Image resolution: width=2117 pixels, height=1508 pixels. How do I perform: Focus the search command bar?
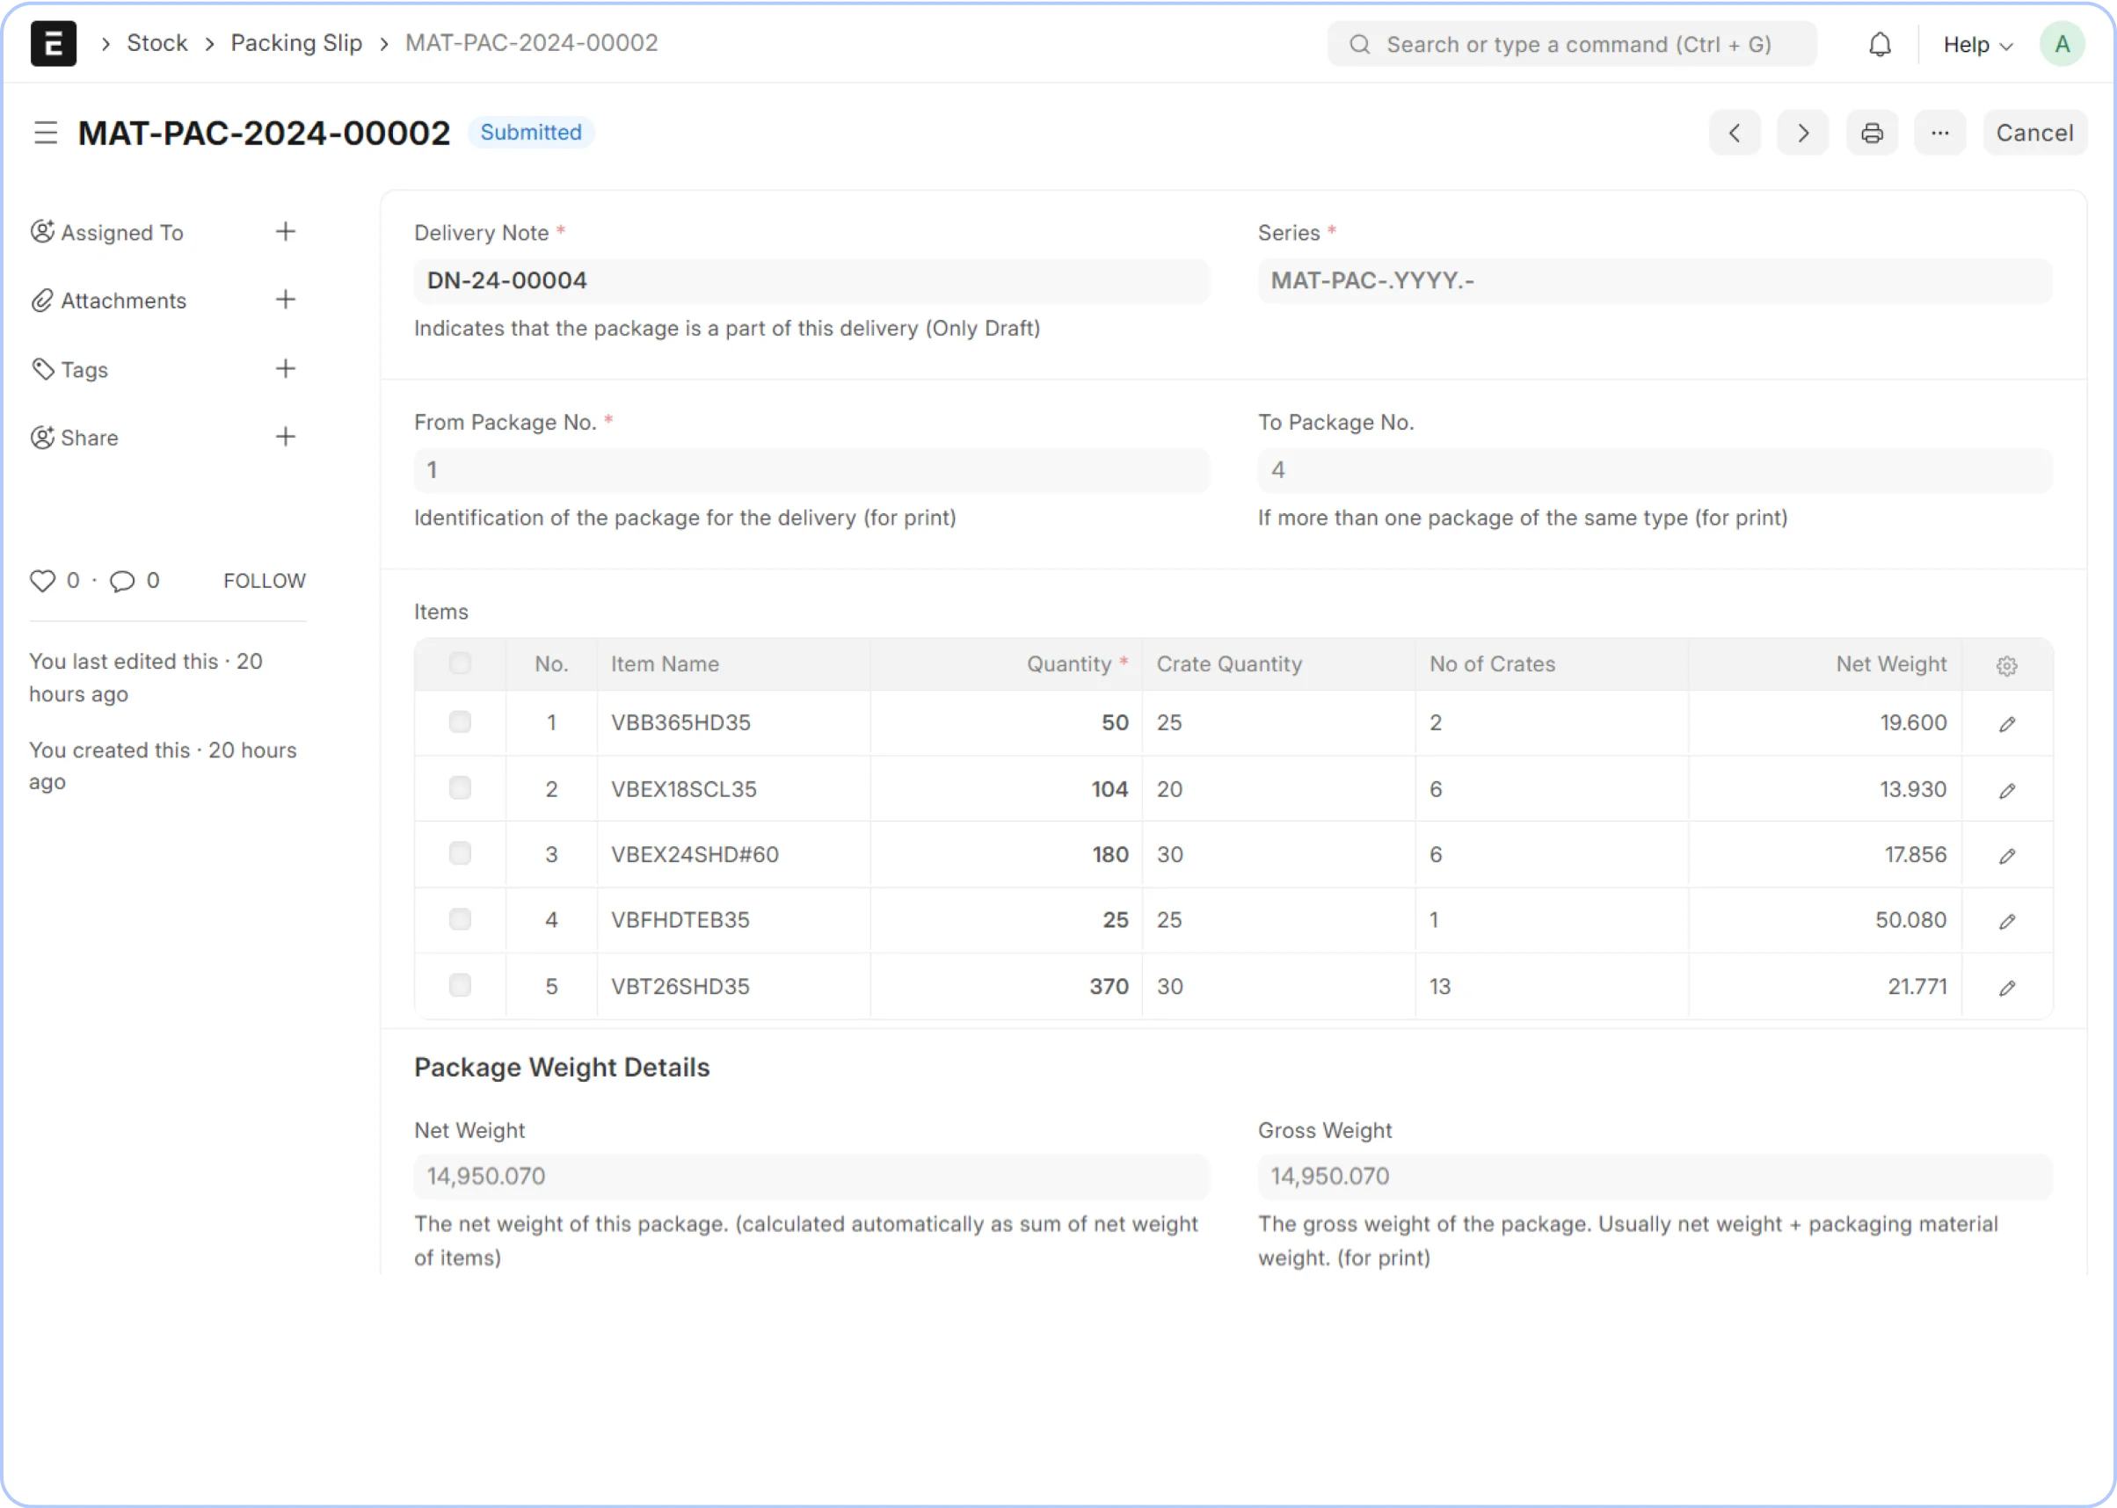[1572, 45]
